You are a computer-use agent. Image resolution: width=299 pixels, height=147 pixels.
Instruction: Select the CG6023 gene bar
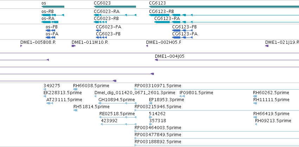[115, 7]
